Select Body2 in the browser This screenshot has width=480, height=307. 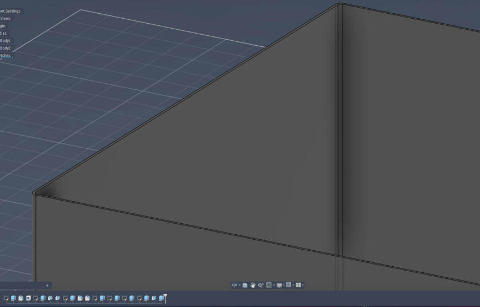click(5, 48)
